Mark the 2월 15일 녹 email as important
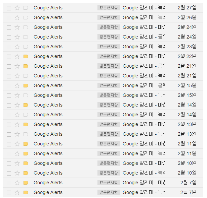Screen dimensions: 207x198 coord(26,95)
